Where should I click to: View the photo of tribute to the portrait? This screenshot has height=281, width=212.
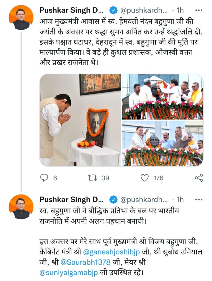point(80,120)
